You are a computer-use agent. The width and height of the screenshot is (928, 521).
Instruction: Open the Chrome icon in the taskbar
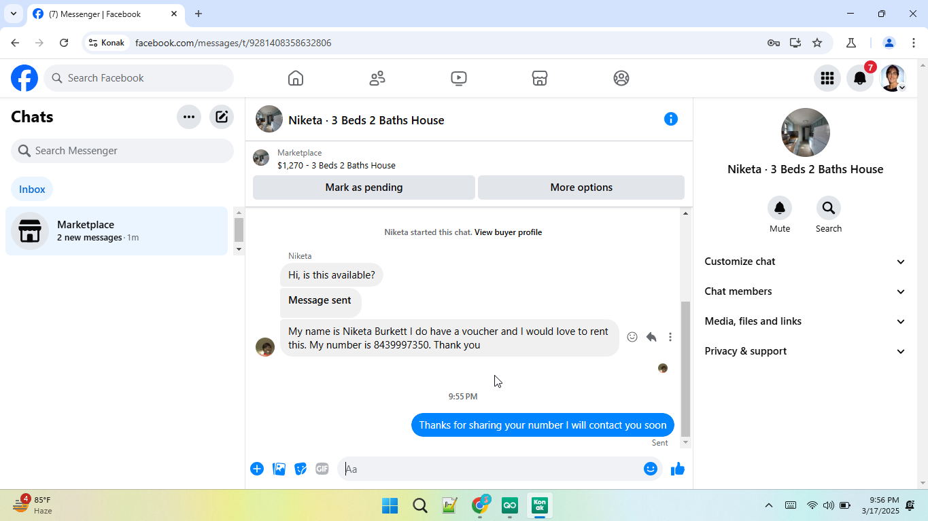481,505
